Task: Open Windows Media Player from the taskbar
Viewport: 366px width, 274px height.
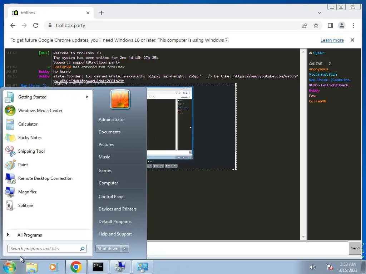Action: click(54, 267)
